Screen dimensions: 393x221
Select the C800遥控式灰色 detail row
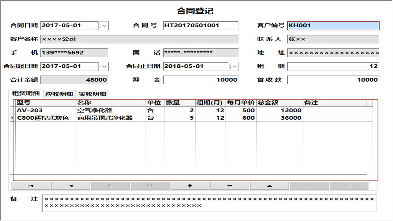click(92, 118)
